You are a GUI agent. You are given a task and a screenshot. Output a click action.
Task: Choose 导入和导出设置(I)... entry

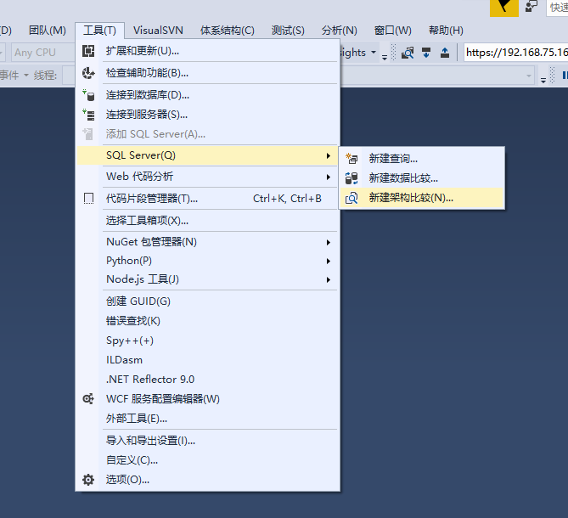click(207, 441)
